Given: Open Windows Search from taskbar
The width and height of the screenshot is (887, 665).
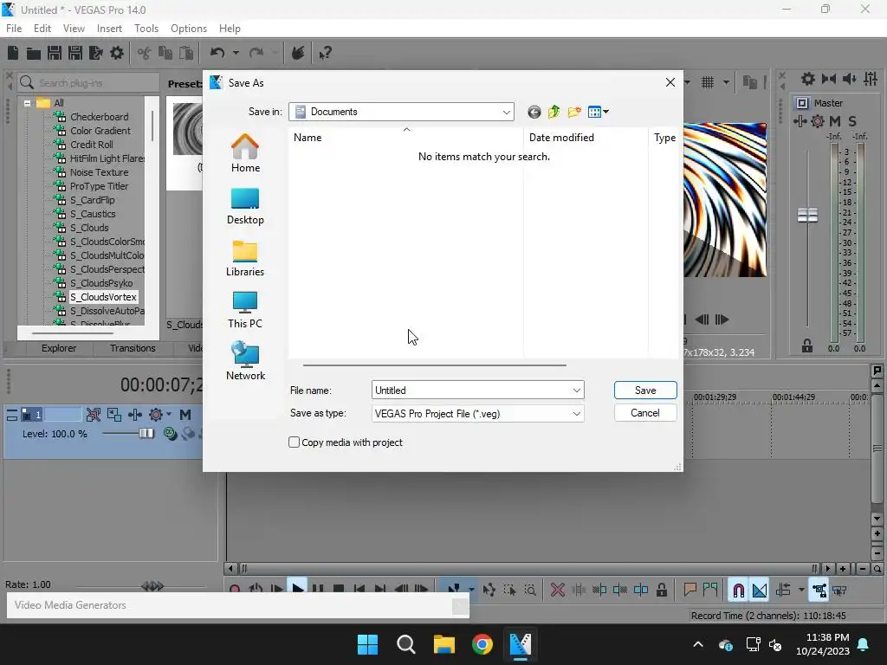Looking at the screenshot, I should (405, 644).
